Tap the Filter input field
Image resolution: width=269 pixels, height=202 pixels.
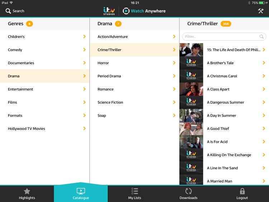point(224,37)
